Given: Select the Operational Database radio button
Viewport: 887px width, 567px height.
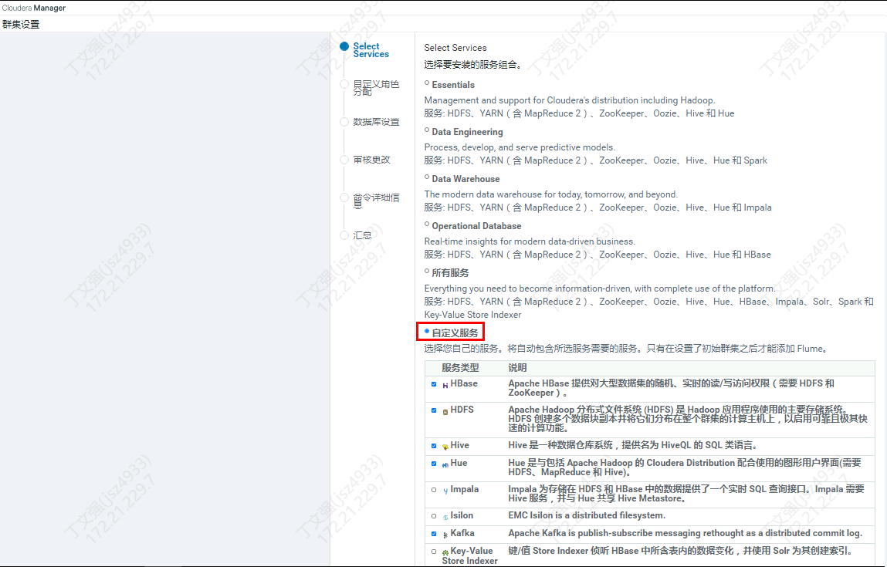Looking at the screenshot, I should 427,224.
